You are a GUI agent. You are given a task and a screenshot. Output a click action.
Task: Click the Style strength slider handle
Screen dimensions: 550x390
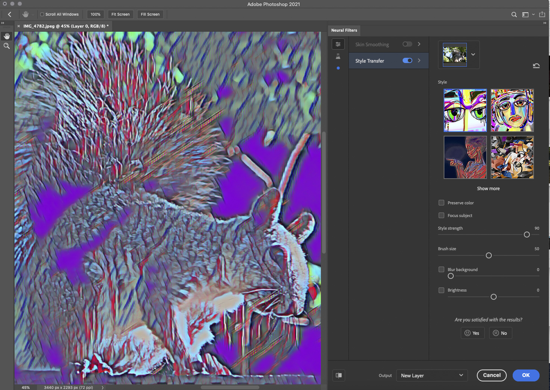tap(527, 235)
